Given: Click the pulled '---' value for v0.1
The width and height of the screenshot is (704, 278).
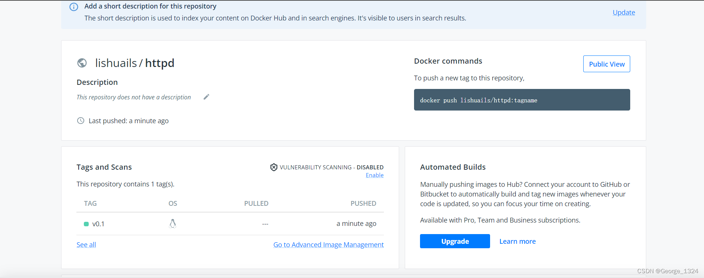Looking at the screenshot, I should tap(265, 224).
